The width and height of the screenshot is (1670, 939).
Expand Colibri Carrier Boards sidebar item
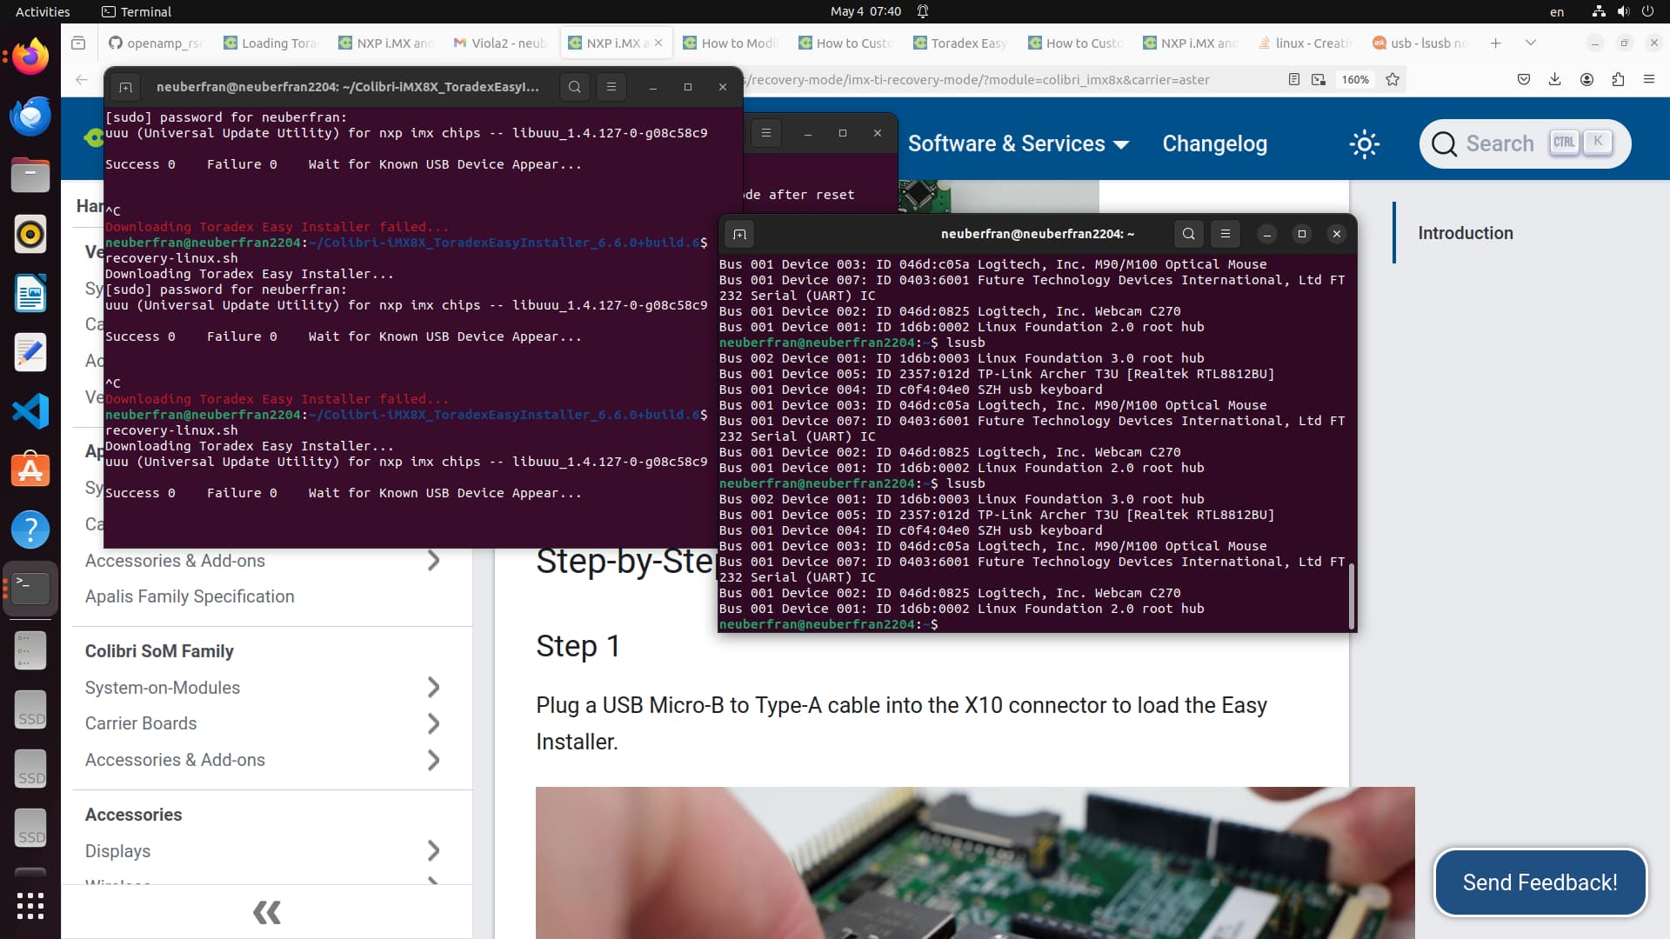(x=433, y=723)
